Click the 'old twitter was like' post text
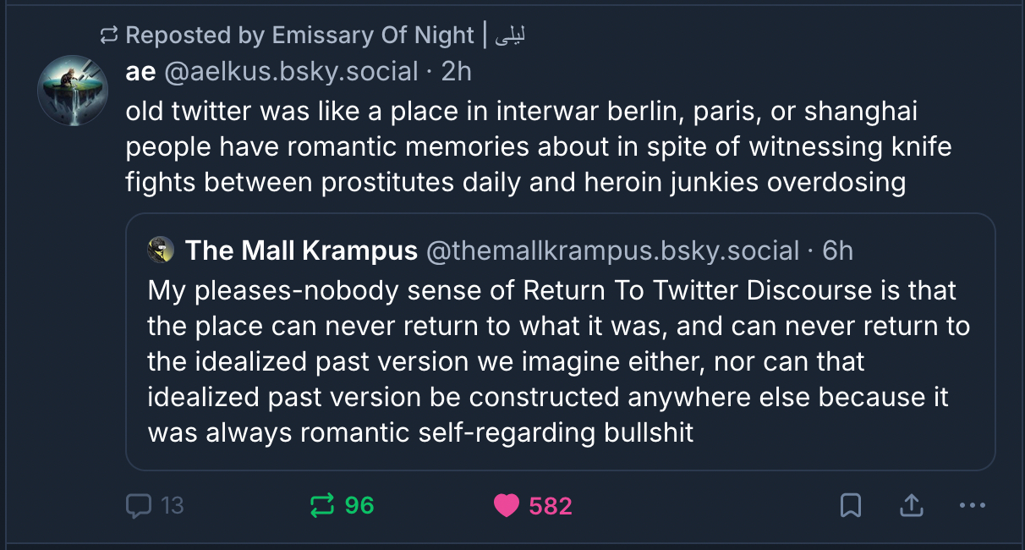This screenshot has height=550, width=1025. pyautogui.click(x=538, y=146)
